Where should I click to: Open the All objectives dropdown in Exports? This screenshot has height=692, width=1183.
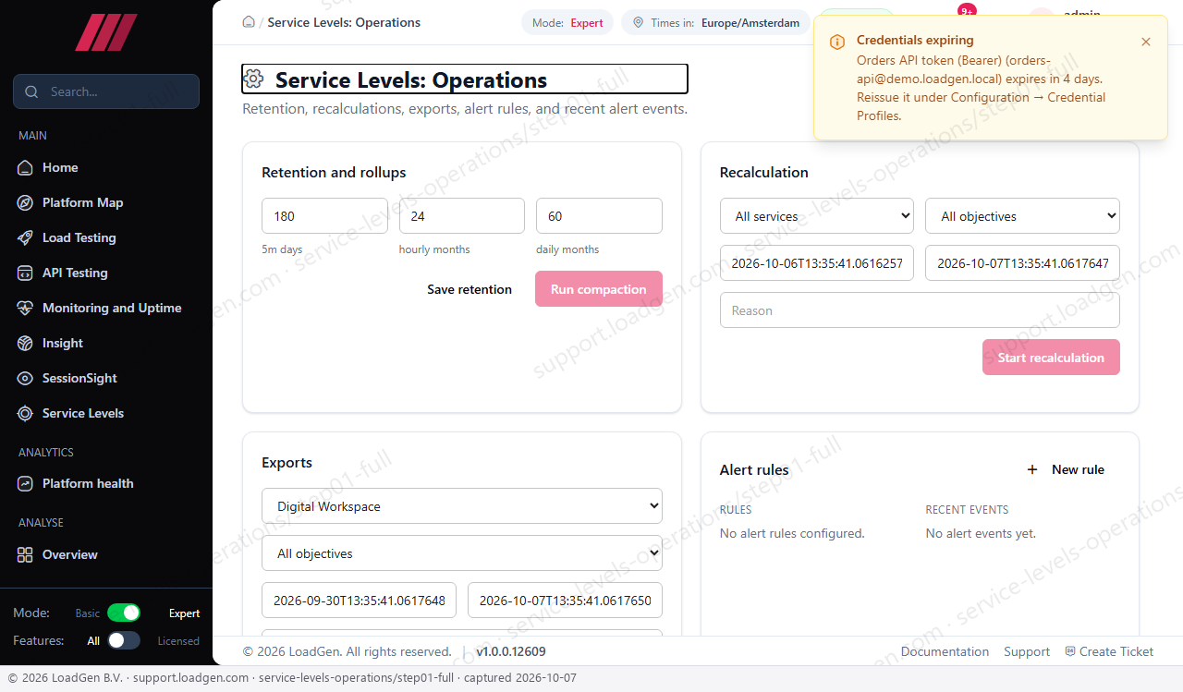(x=462, y=553)
